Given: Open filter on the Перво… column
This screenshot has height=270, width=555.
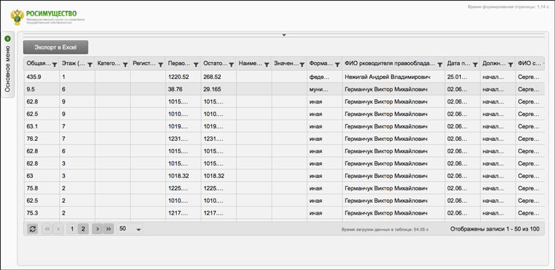Looking at the screenshot, I should point(196,65).
